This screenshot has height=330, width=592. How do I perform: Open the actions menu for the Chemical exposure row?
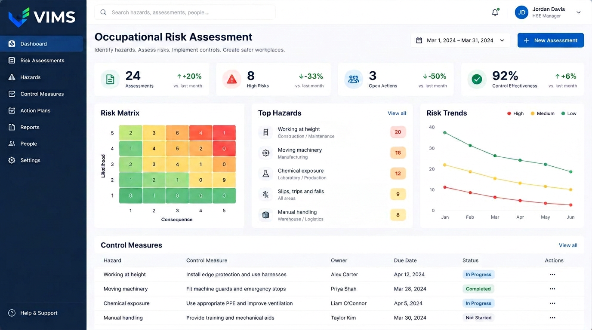click(552, 303)
